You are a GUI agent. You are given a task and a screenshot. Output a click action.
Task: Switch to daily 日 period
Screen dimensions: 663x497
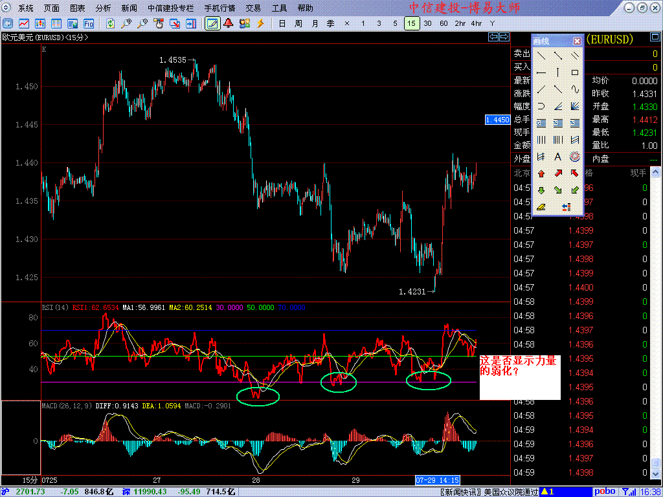[282, 24]
